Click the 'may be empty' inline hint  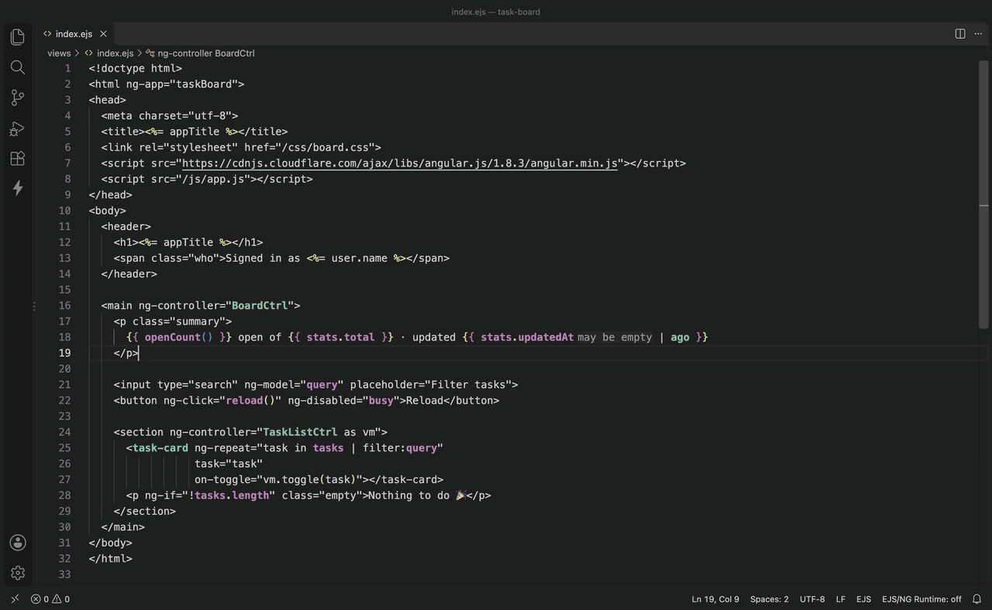(615, 338)
